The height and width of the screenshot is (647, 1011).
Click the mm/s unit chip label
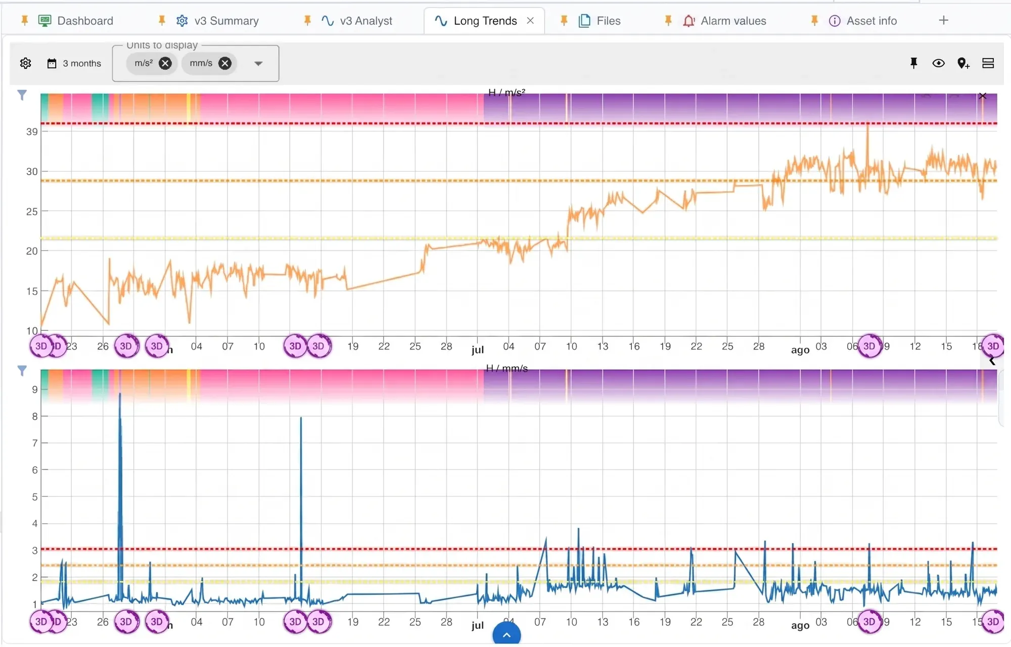[201, 63]
